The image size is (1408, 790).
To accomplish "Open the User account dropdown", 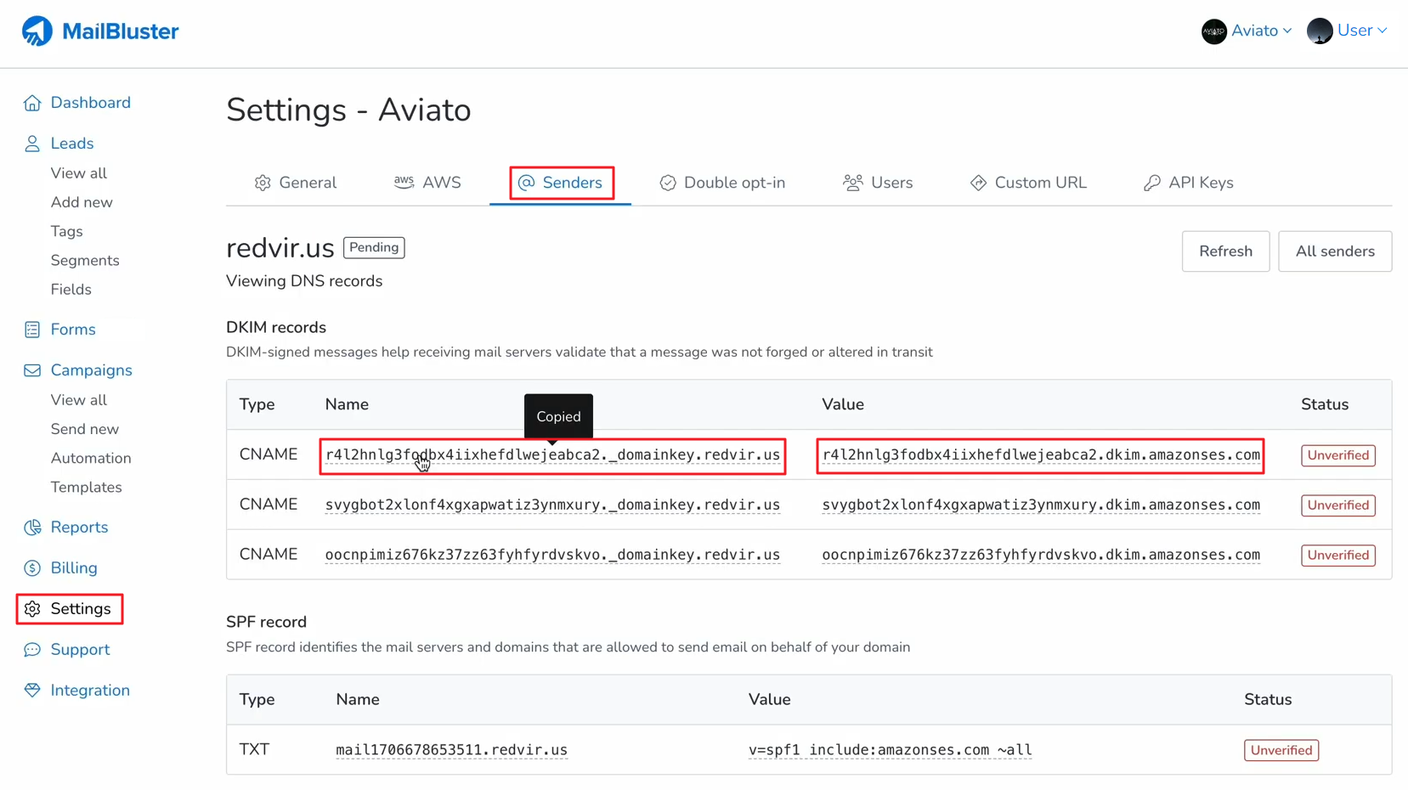I will pos(1348,31).
